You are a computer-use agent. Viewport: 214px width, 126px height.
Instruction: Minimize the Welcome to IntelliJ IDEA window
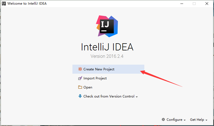click(182, 4)
